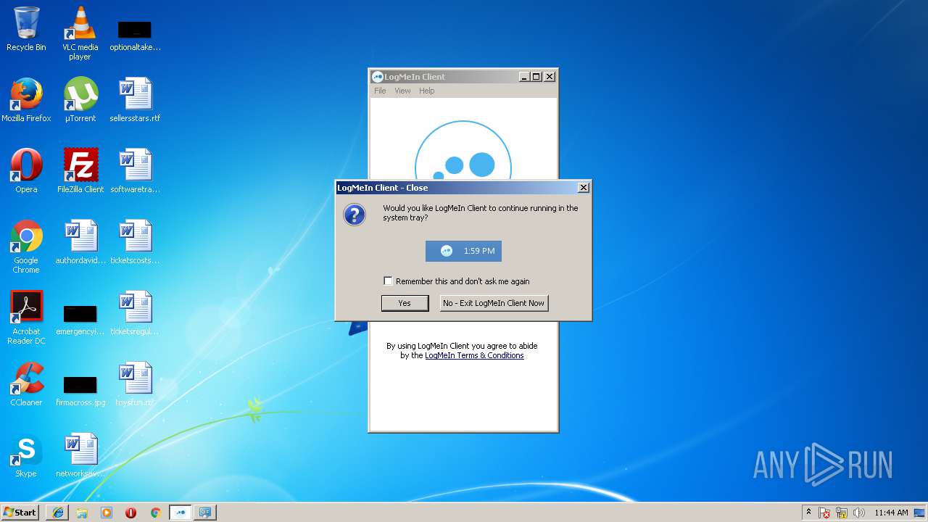The height and width of the screenshot is (522, 928).
Task: Select the Mozilla Firefox shortcut
Action: [x=26, y=100]
